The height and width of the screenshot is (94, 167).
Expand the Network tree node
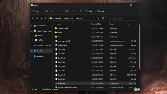32,56
